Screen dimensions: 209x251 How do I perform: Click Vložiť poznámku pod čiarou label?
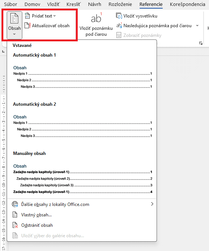96,31
